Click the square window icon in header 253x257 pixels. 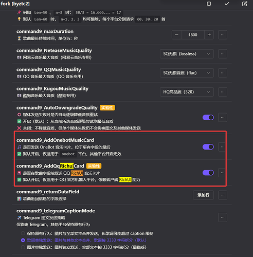click(209, 4)
